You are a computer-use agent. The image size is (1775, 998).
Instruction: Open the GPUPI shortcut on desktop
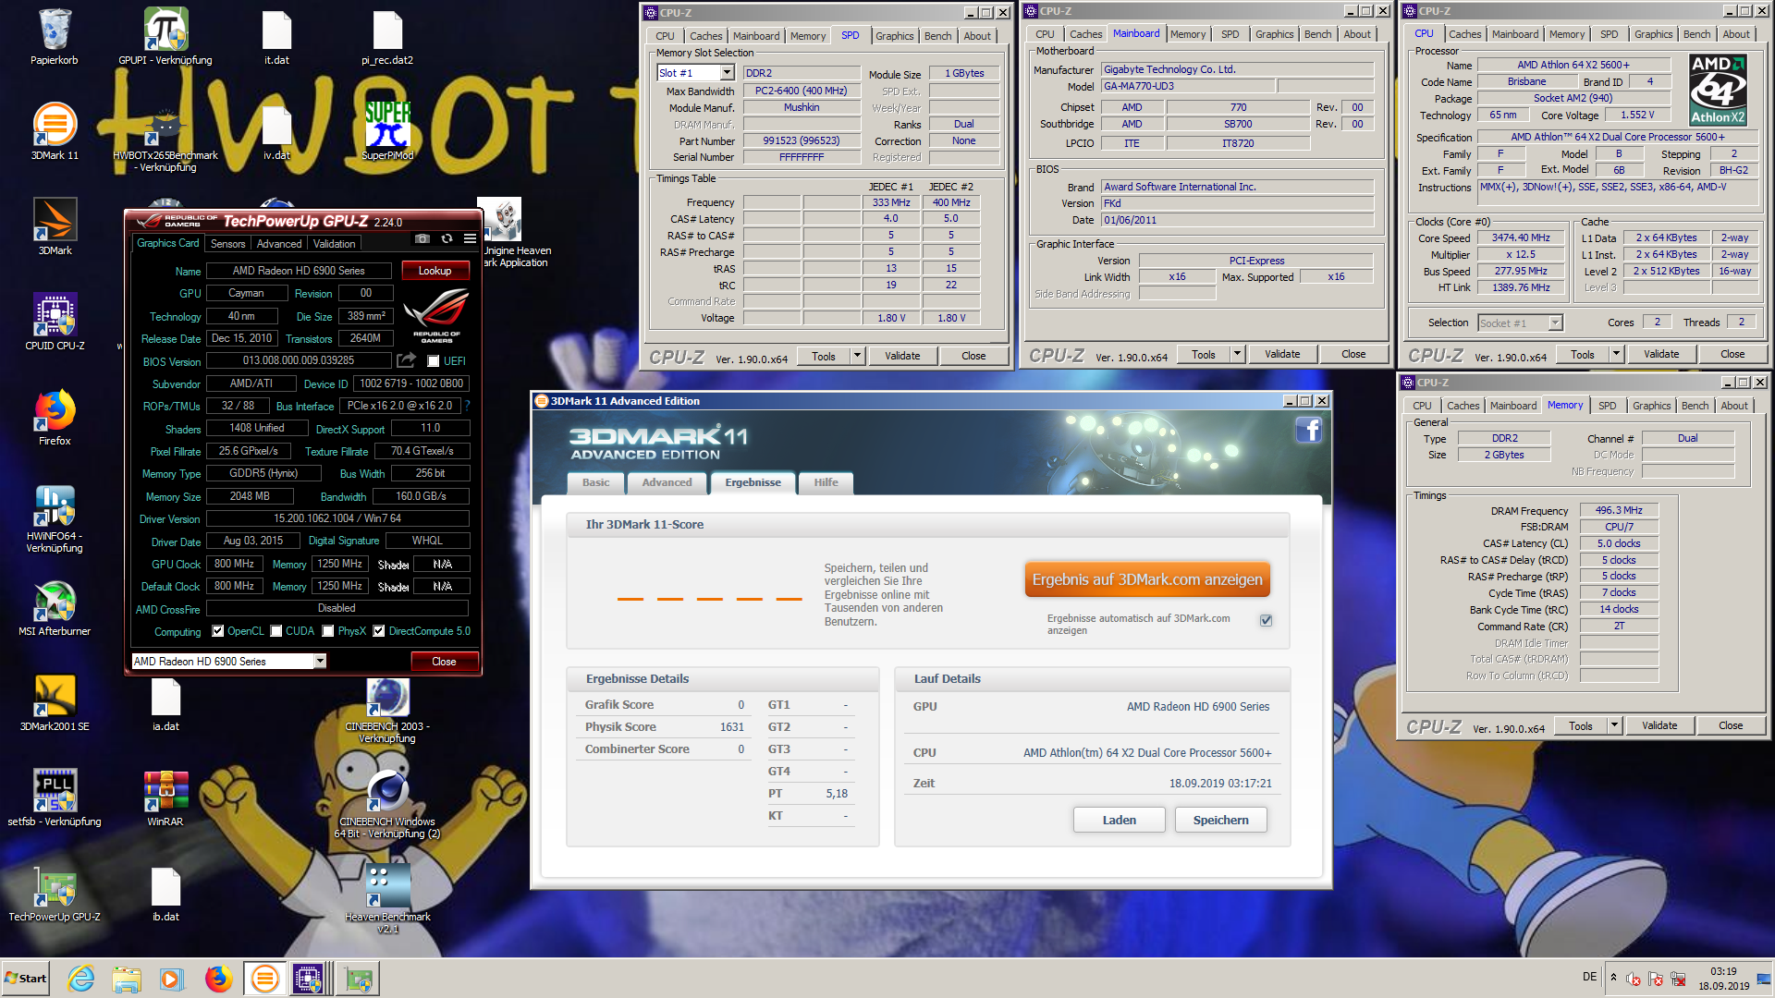(165, 37)
